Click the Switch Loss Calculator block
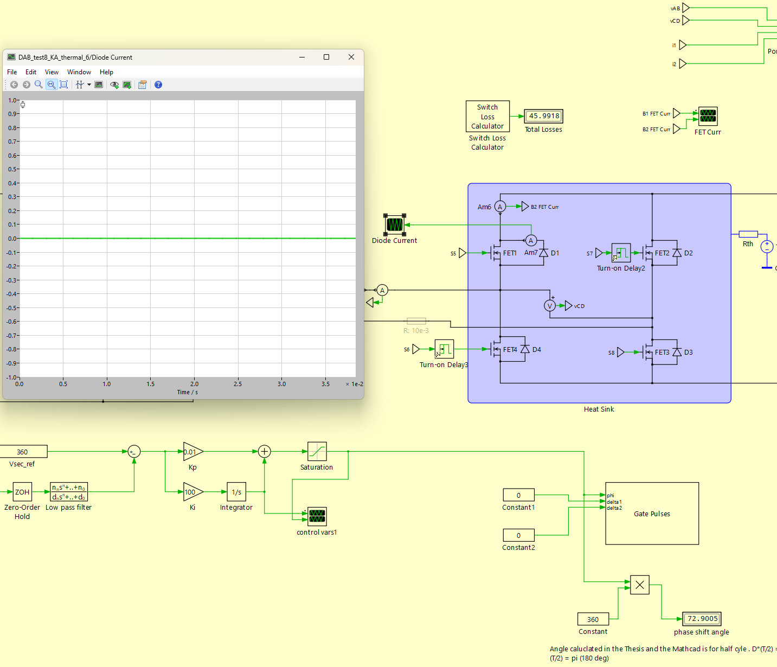This screenshot has height=667, width=777. click(x=487, y=116)
